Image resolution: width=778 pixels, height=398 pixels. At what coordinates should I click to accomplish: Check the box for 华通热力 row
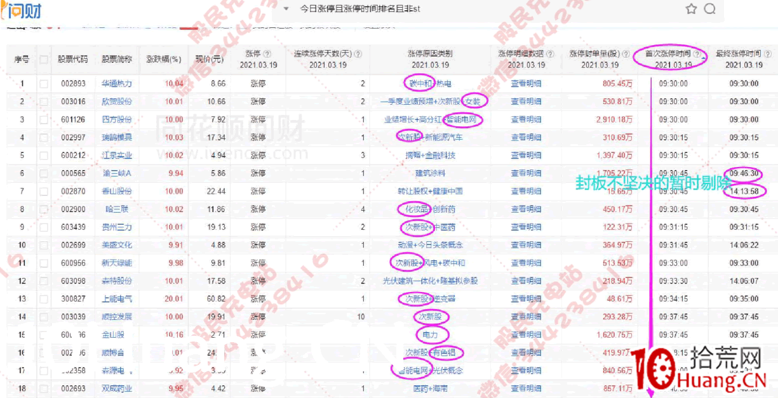44,83
